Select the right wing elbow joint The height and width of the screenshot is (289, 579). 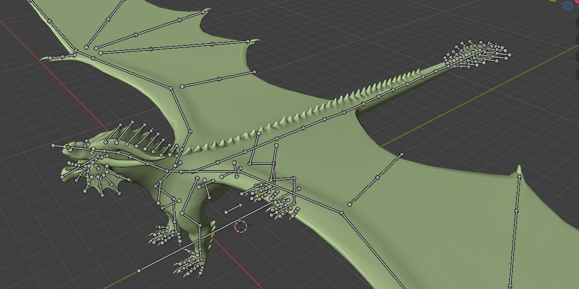coord(342,212)
